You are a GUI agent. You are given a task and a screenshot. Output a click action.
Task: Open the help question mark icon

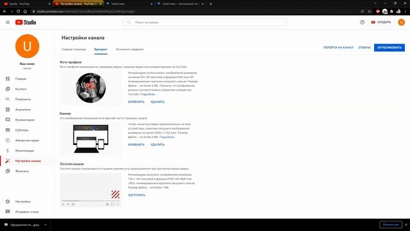click(x=362, y=22)
